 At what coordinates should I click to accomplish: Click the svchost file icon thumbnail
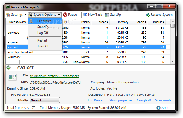[12, 77]
